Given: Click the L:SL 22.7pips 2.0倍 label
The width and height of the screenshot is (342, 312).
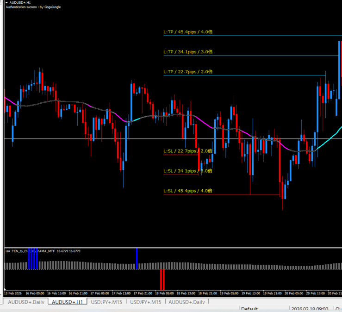Looking at the screenshot, I should tap(188, 151).
